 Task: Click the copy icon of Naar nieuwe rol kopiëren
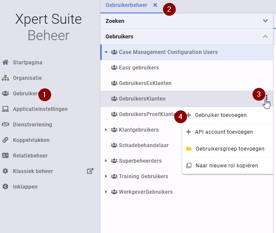189,165
